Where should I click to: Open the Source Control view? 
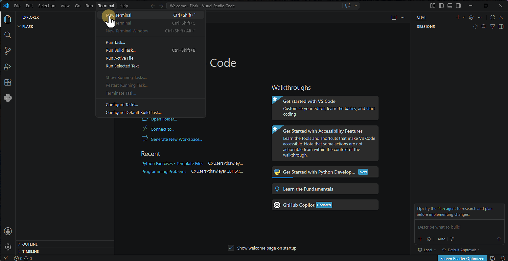(8, 51)
